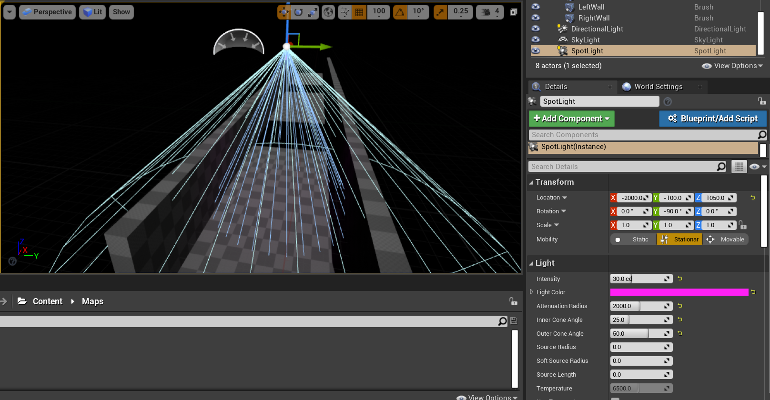Image resolution: width=770 pixels, height=400 pixels.
Task: Toggle SpotLight visibility eye
Action: tap(536, 50)
